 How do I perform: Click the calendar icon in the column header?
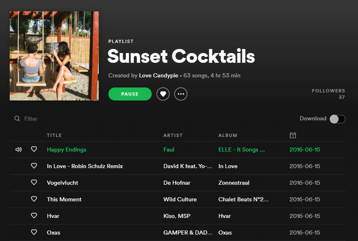pyautogui.click(x=292, y=135)
